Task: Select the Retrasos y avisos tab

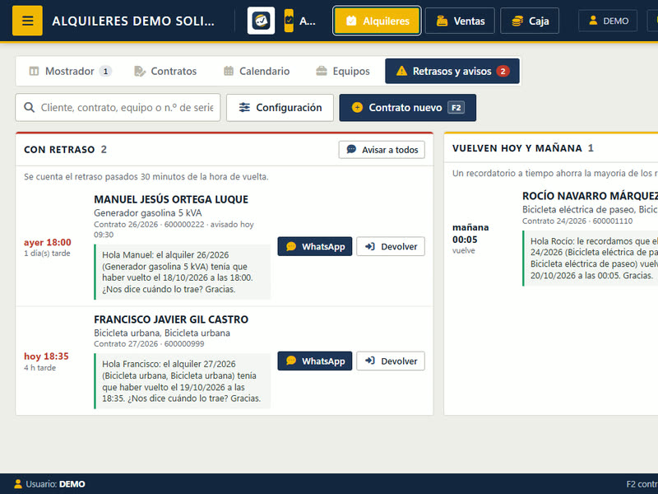Action: pyautogui.click(x=452, y=71)
